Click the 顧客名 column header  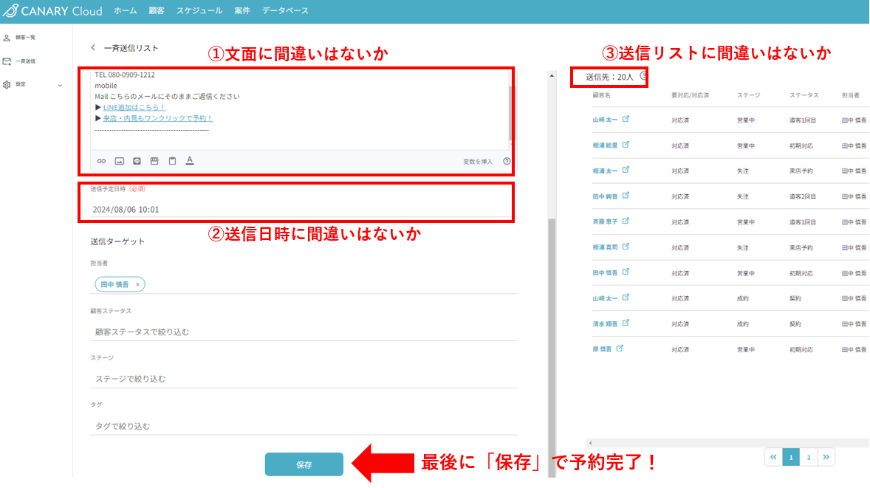[x=601, y=95]
